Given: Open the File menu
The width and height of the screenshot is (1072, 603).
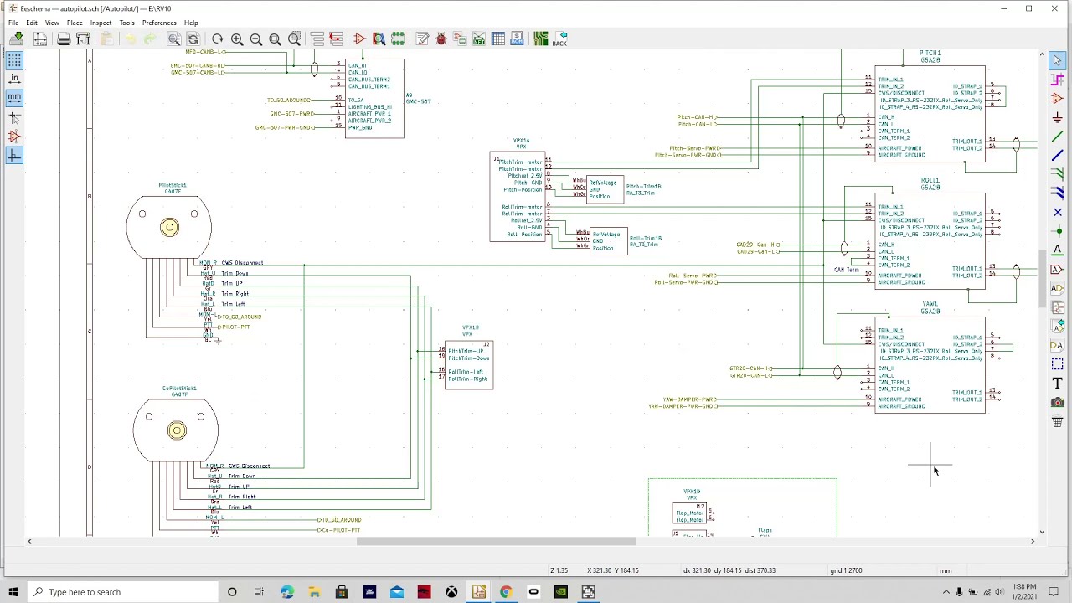Looking at the screenshot, I should pos(13,23).
